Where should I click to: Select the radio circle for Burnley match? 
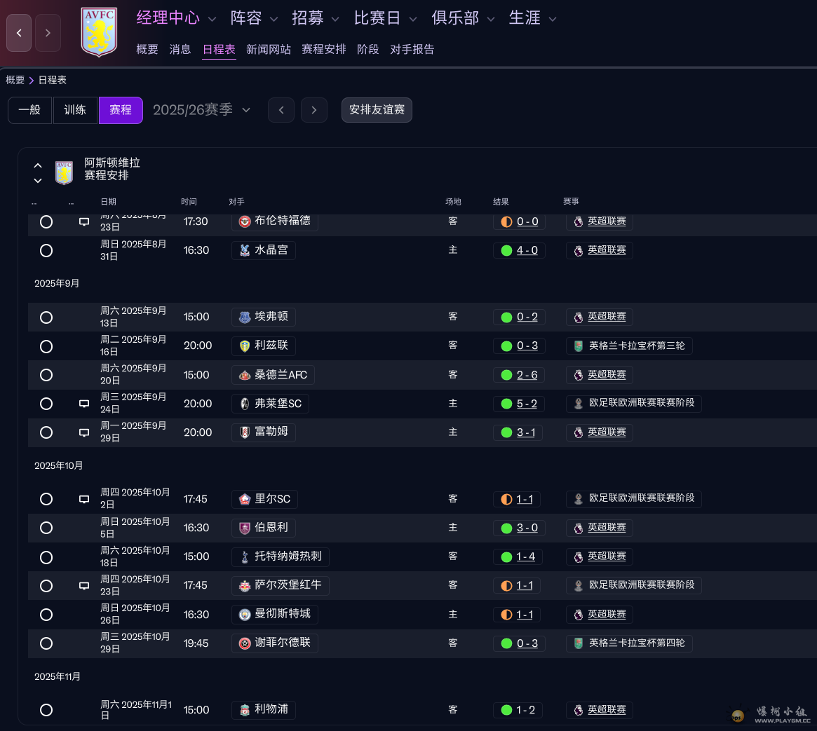(46, 528)
